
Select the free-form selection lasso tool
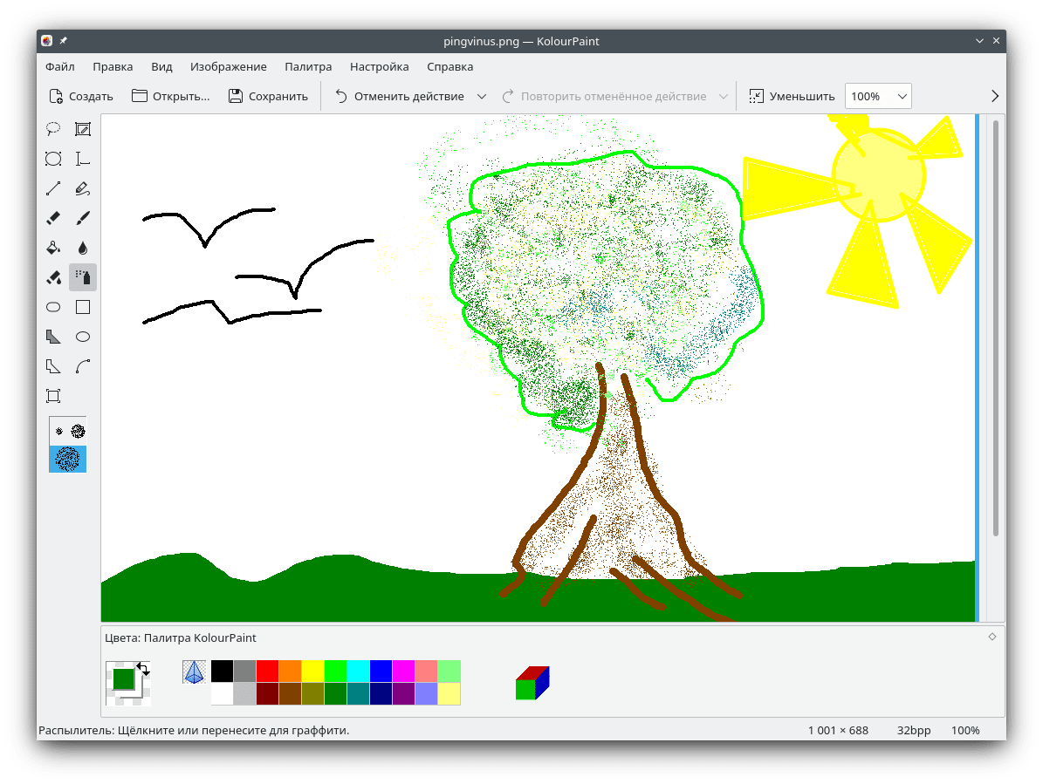click(53, 129)
